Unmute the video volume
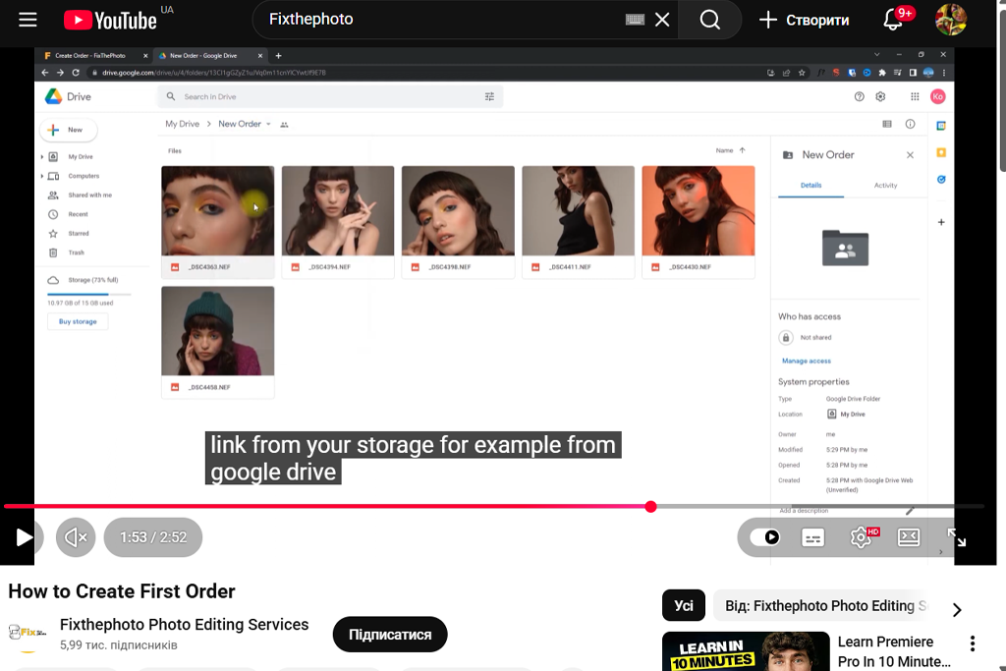The width and height of the screenshot is (1006, 671). [76, 537]
